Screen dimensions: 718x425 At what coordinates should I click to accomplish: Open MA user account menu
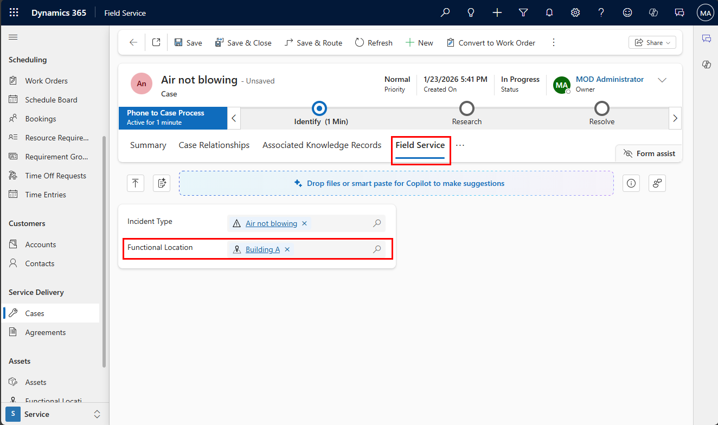(706, 12)
